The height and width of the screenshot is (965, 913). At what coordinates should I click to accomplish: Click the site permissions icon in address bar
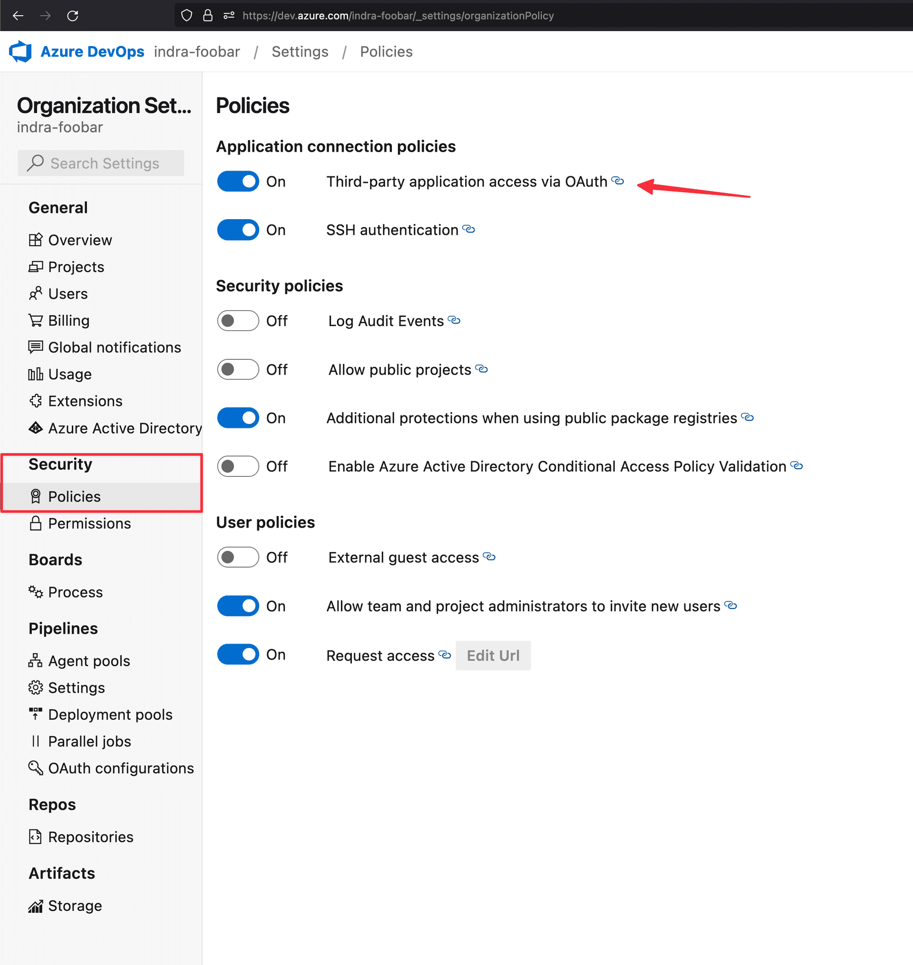tap(229, 16)
